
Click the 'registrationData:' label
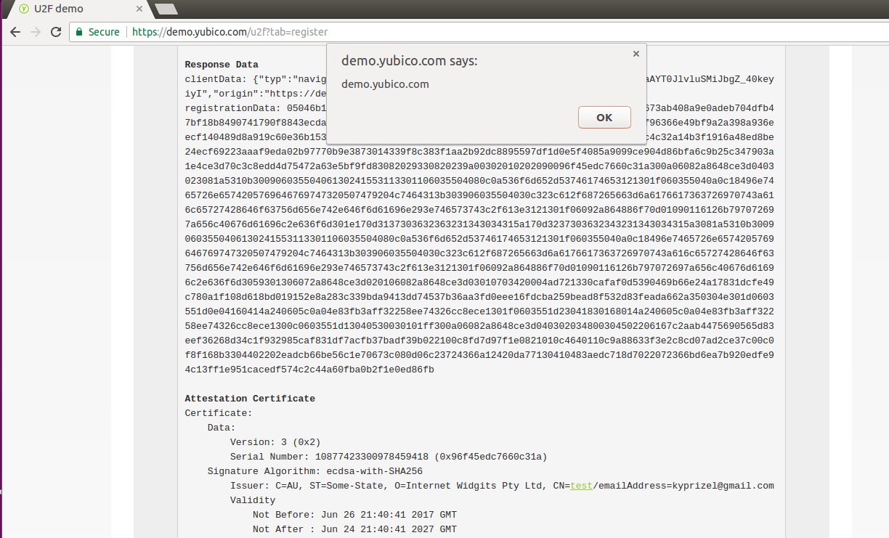pos(232,108)
